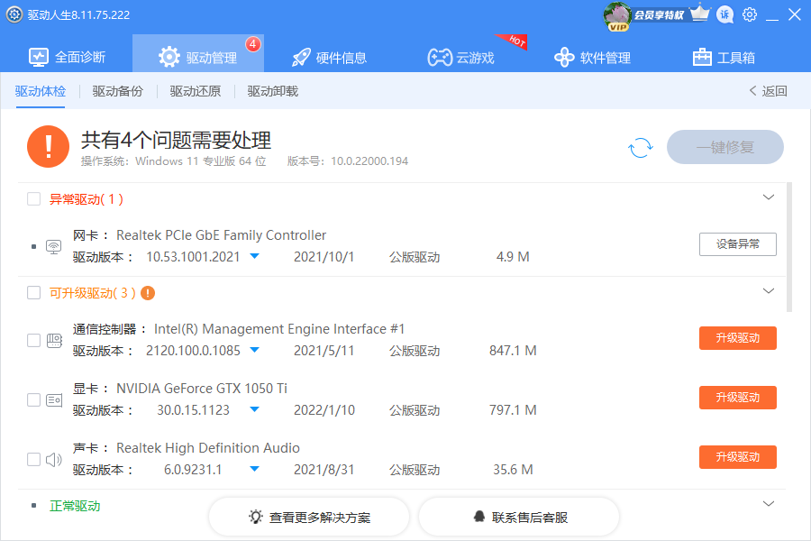Click the 会员享特权 crown icon

tap(700, 13)
